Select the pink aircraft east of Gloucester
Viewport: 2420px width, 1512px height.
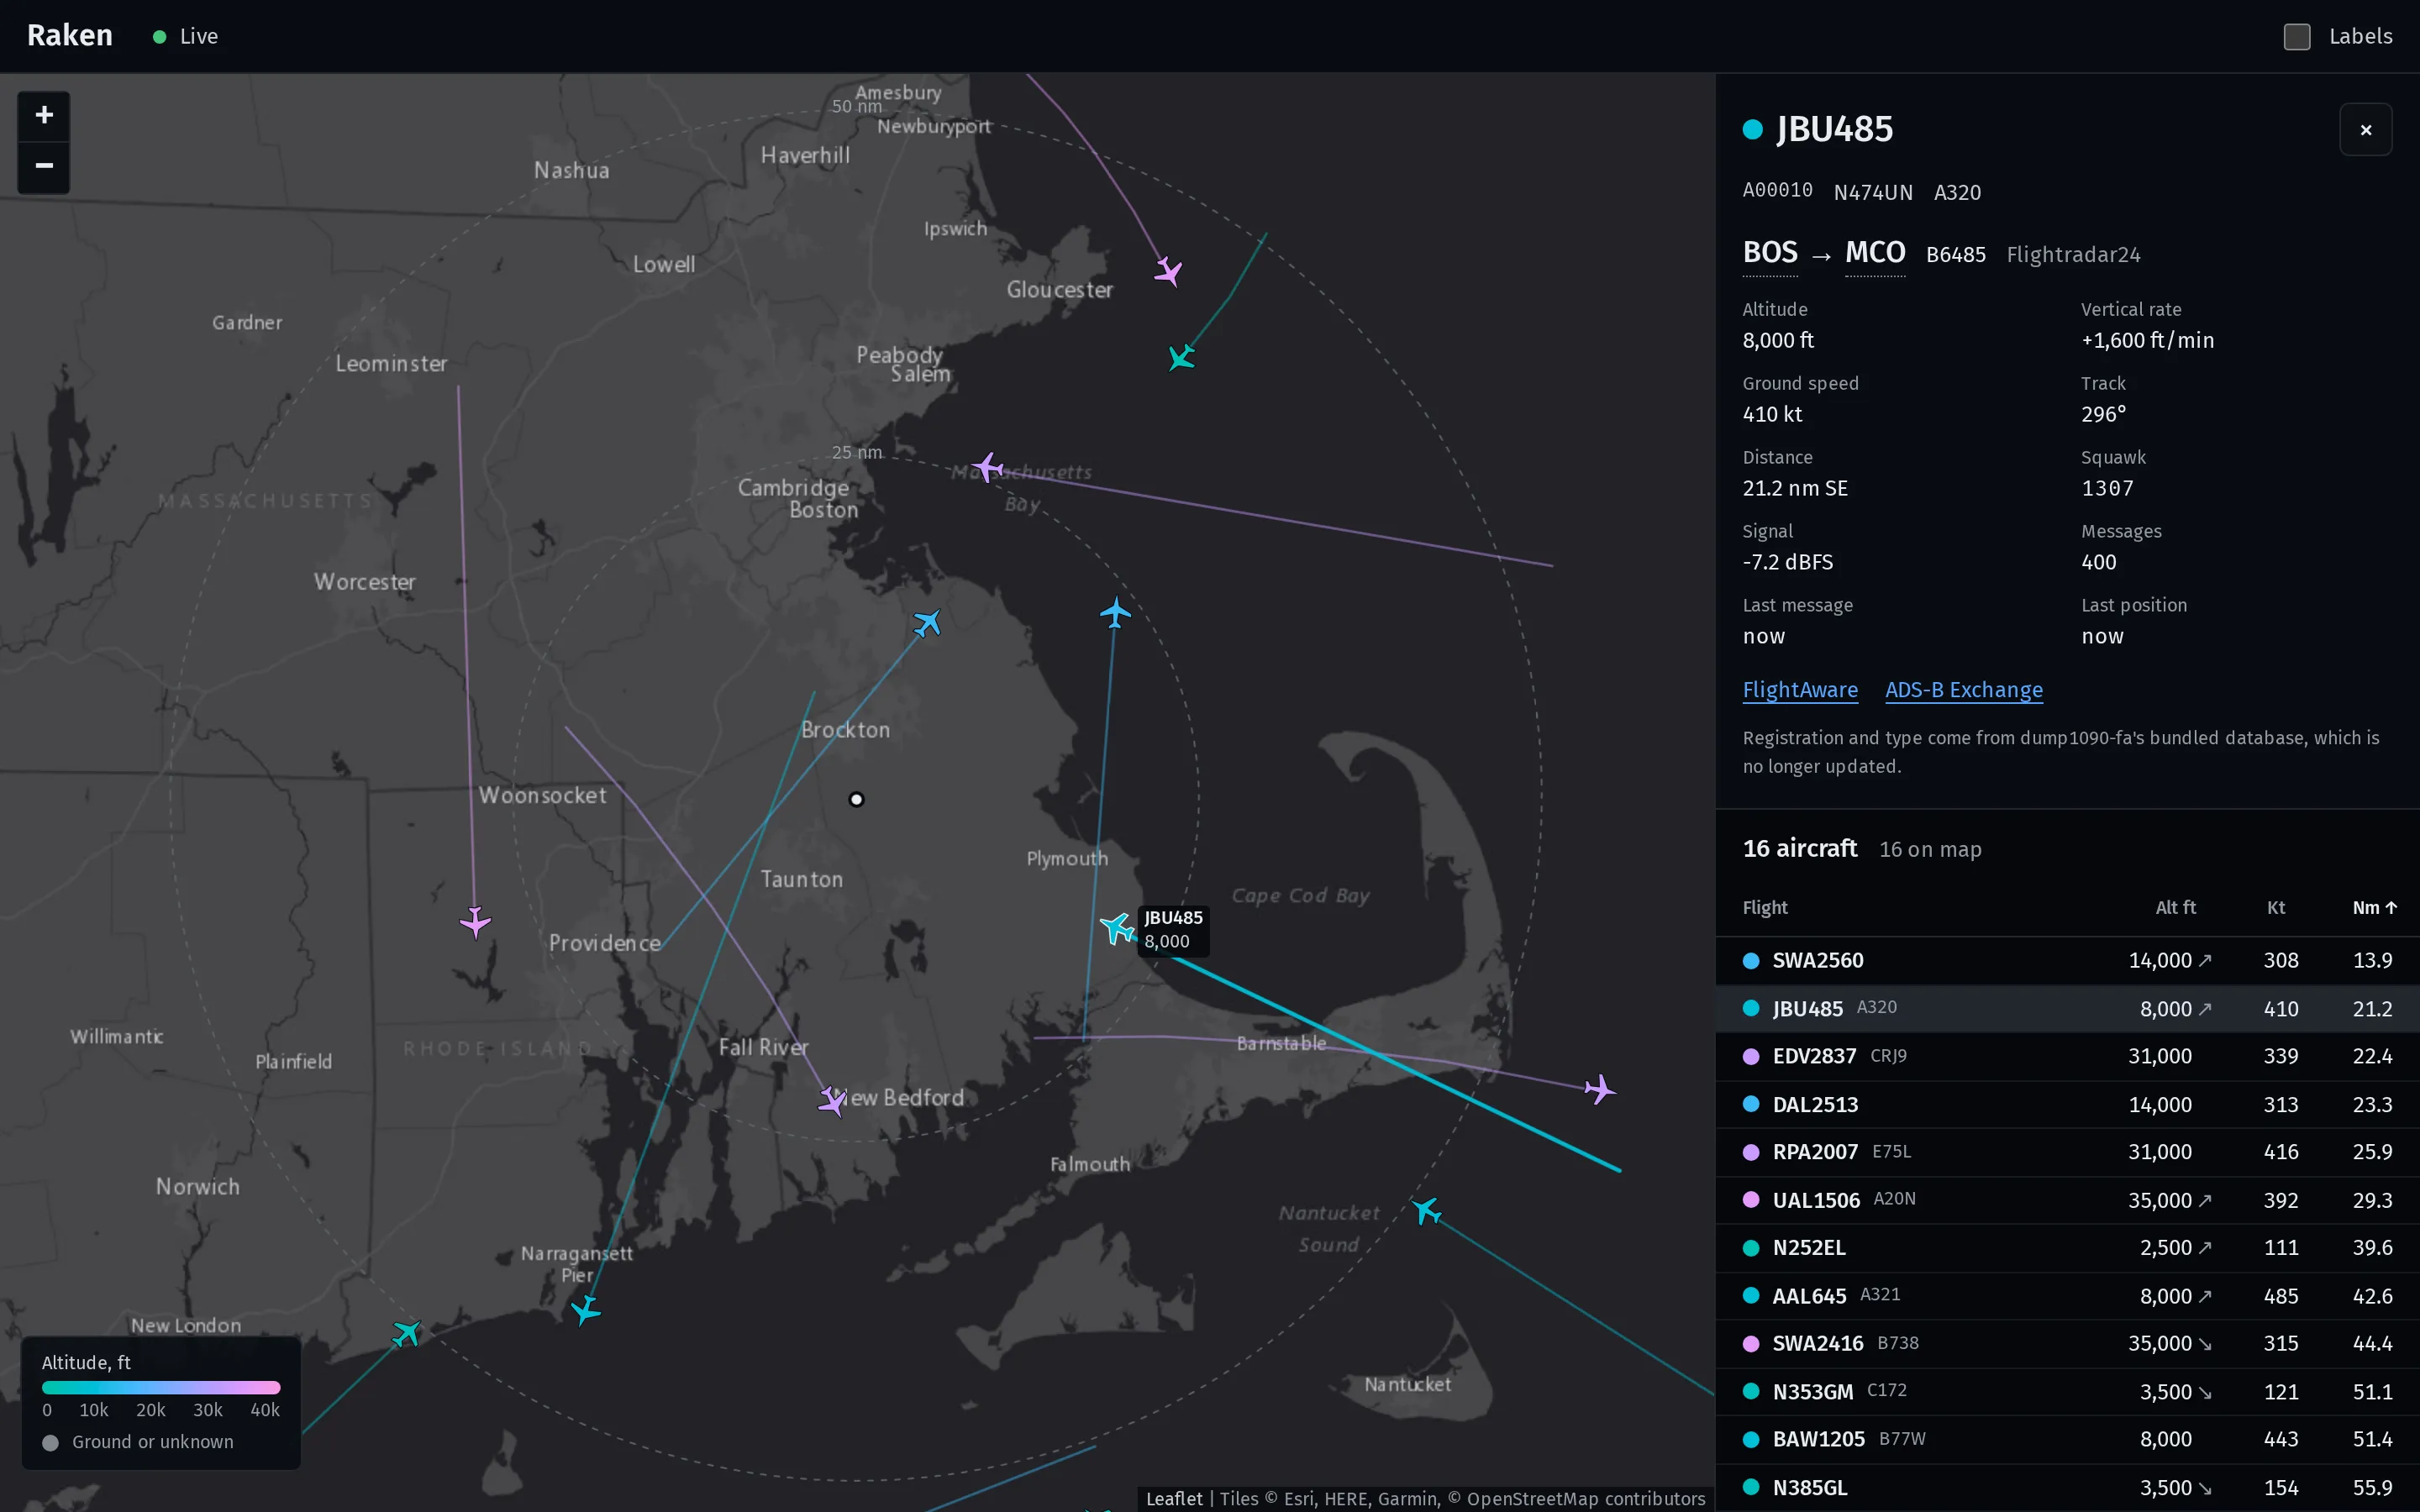click(1168, 271)
